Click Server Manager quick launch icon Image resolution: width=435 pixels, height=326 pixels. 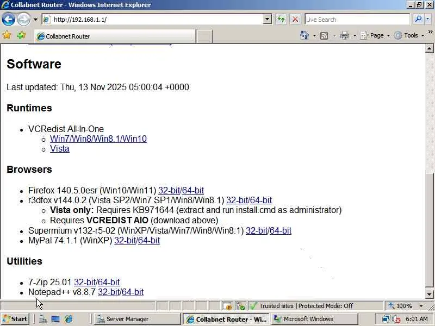43,319
